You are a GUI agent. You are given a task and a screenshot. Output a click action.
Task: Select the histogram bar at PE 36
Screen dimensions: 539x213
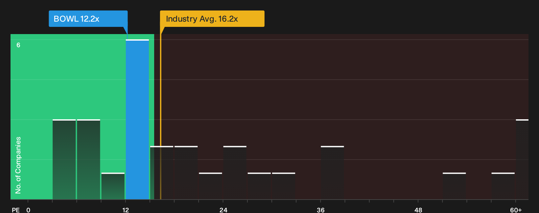[x=332, y=173]
